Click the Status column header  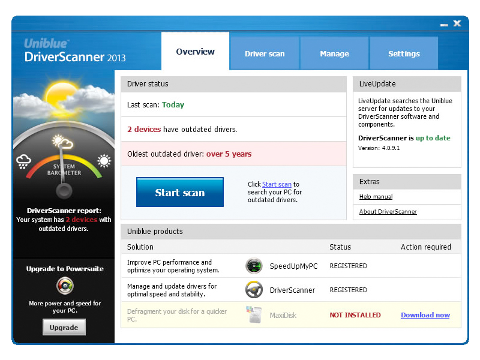[x=340, y=247]
